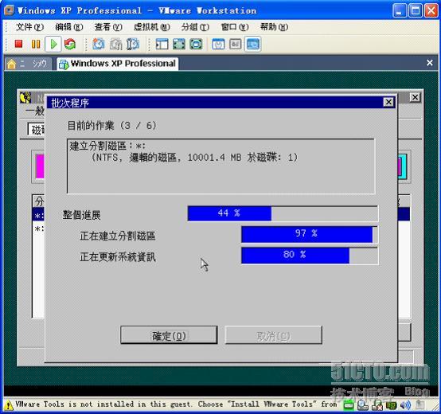Click the revert to snapshot icon
Viewport: 441px width, 414px height.
115,44
